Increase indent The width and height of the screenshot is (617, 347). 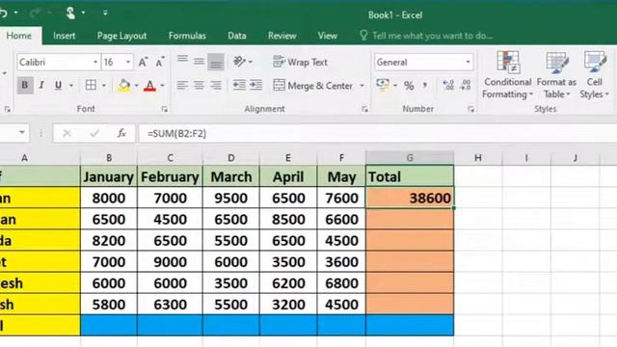pos(255,85)
